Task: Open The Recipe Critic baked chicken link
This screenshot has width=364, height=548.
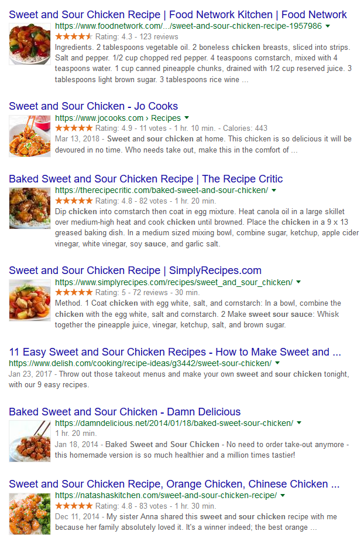Action: [146, 179]
